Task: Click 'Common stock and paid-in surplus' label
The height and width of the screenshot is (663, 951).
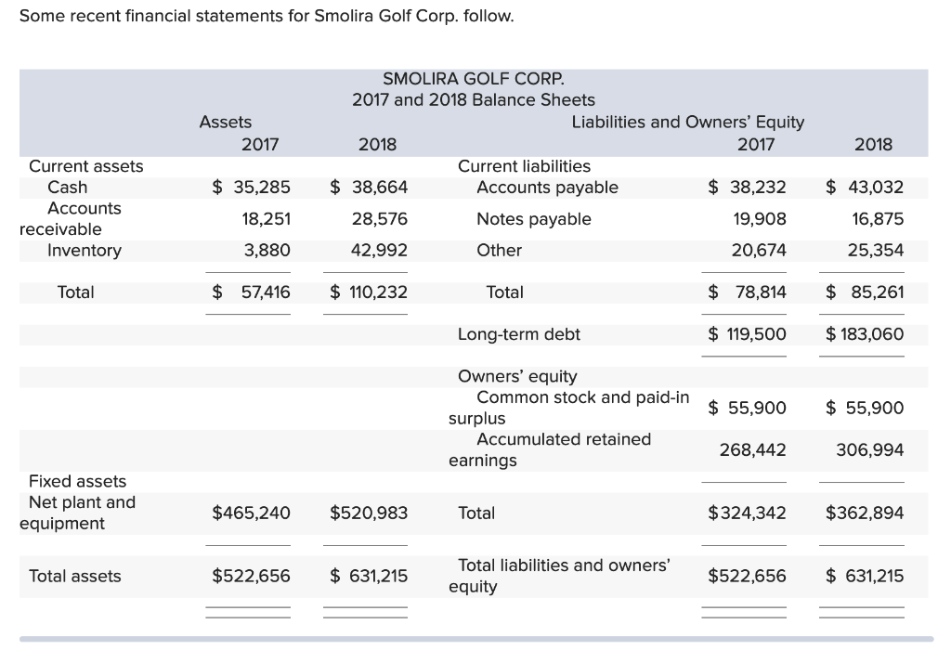Action: coord(569,408)
